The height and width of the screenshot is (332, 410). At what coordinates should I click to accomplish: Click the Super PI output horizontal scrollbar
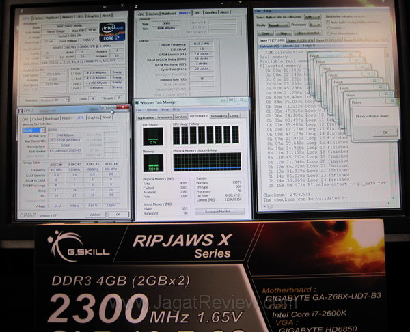(x=325, y=206)
